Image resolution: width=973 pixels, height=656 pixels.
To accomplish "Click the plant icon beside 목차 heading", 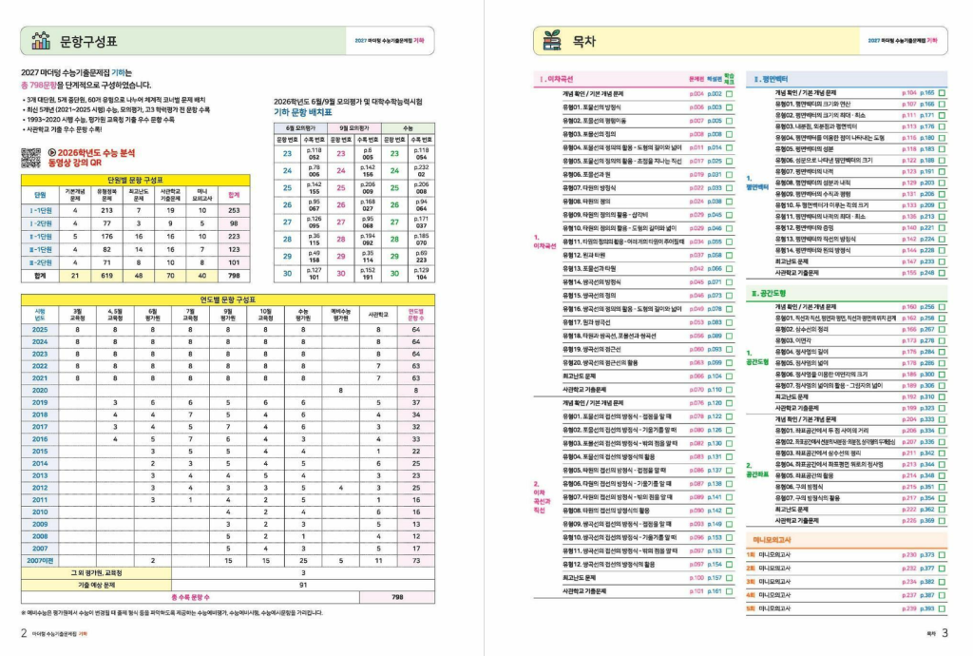I will 549,41.
